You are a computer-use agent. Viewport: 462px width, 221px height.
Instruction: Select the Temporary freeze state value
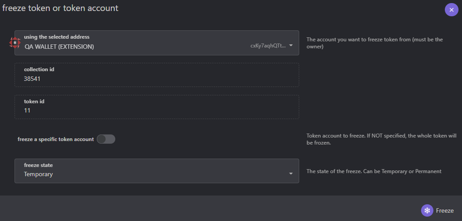38,174
